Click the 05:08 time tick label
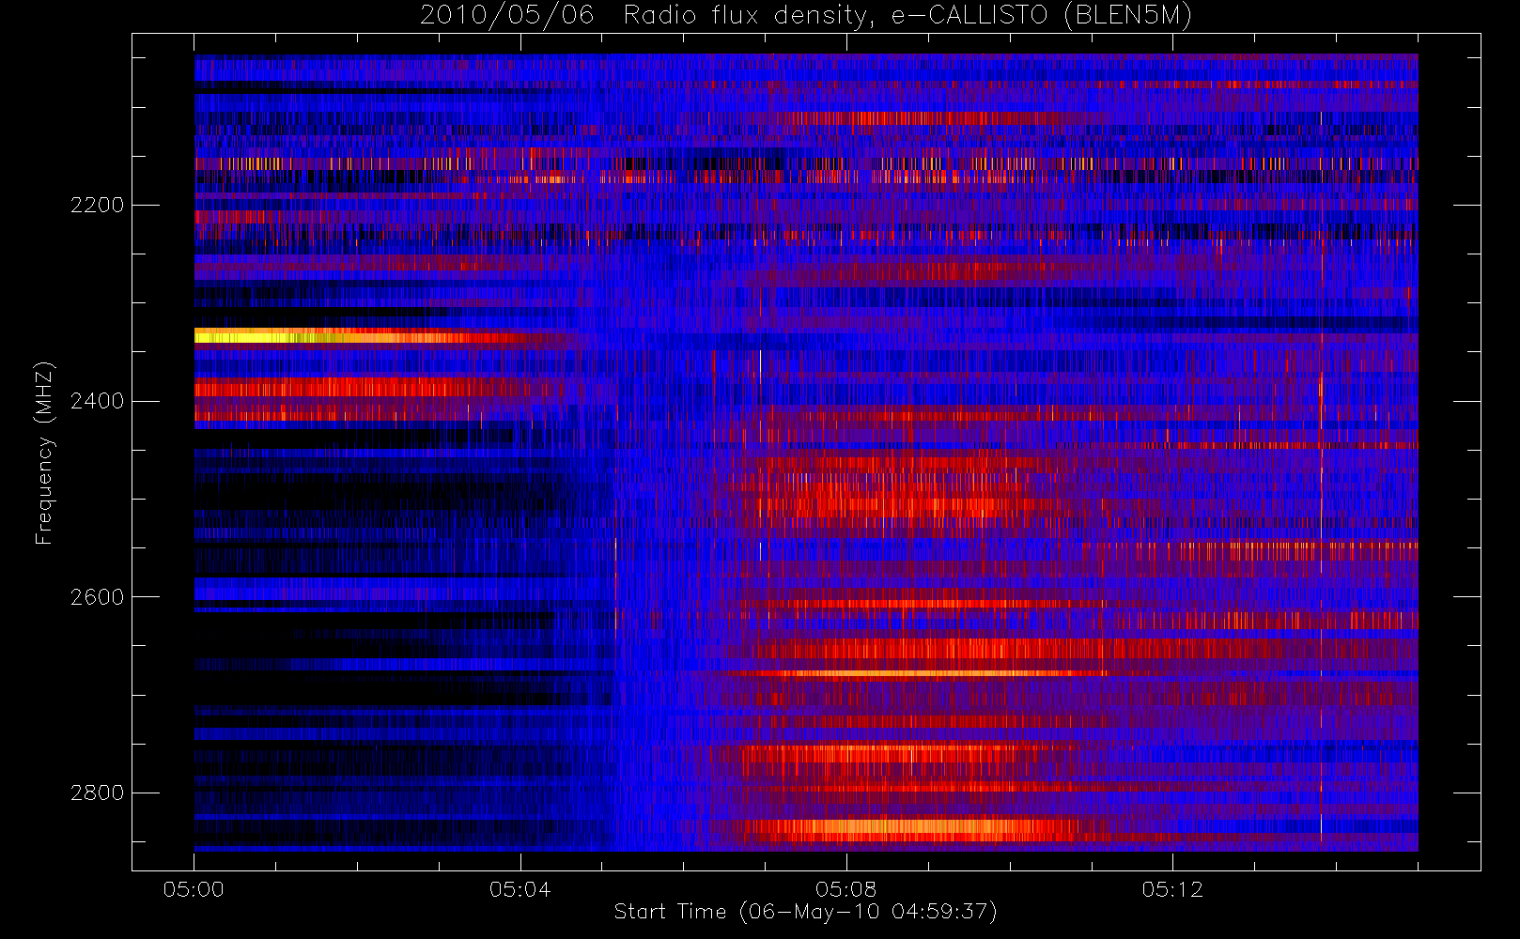The height and width of the screenshot is (939, 1520). pos(845,889)
